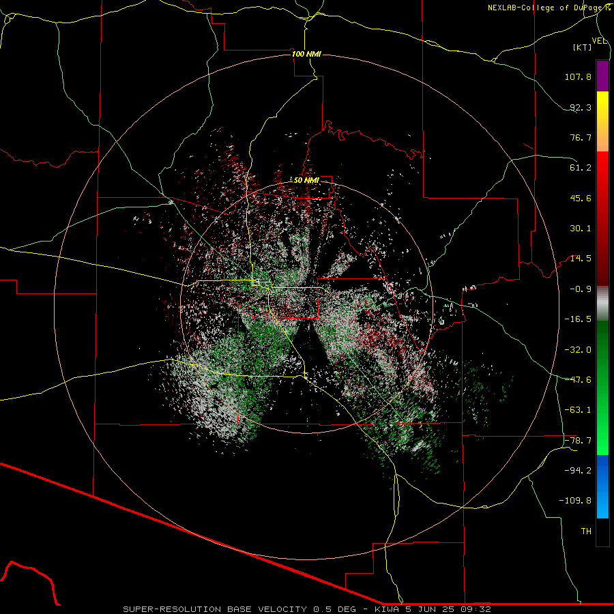Click the -47.6 velocity scale value
614x614 pixels.
578,380
